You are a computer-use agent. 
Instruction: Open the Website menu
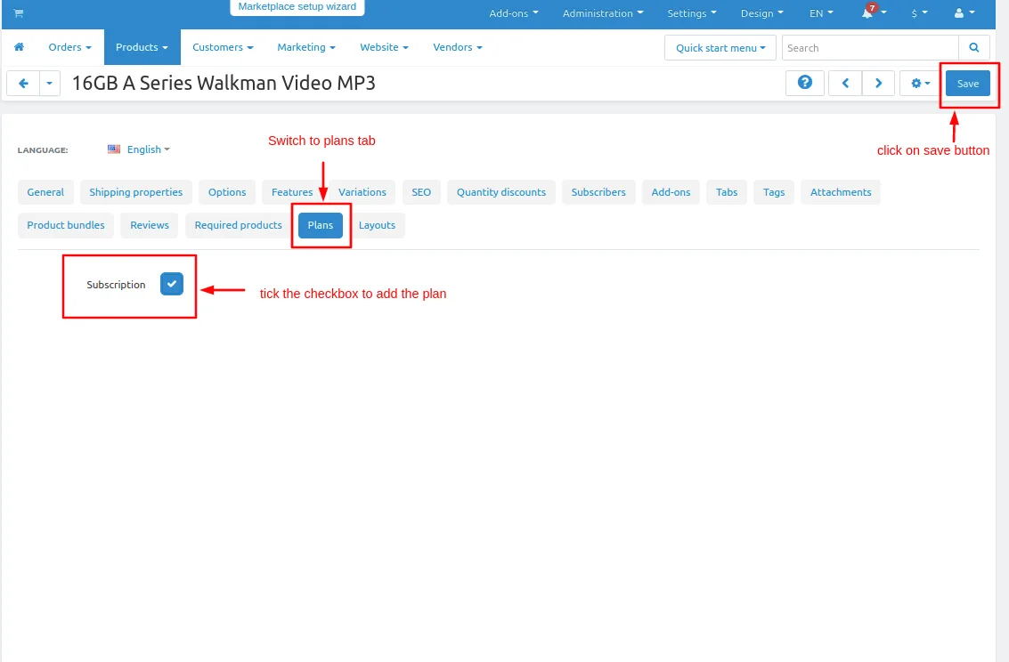(384, 47)
